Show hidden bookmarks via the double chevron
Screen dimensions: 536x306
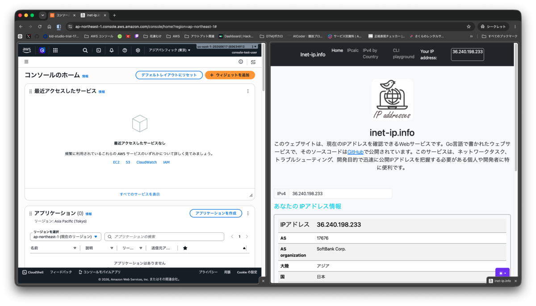coord(471,36)
